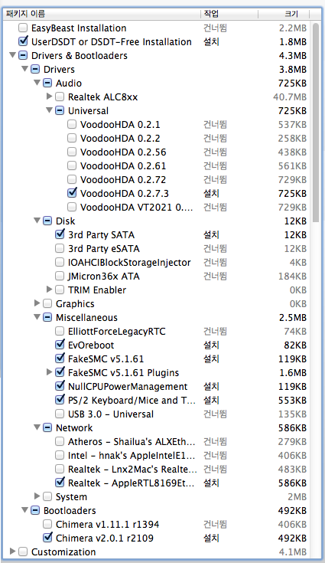Tick the VoodooHDA 0.2.1 checkbox
Image resolution: width=325 pixels, height=563 pixels.
click(72, 124)
